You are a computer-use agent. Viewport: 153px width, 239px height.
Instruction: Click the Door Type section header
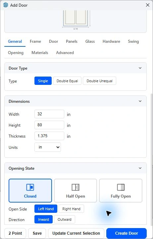(x=76, y=68)
